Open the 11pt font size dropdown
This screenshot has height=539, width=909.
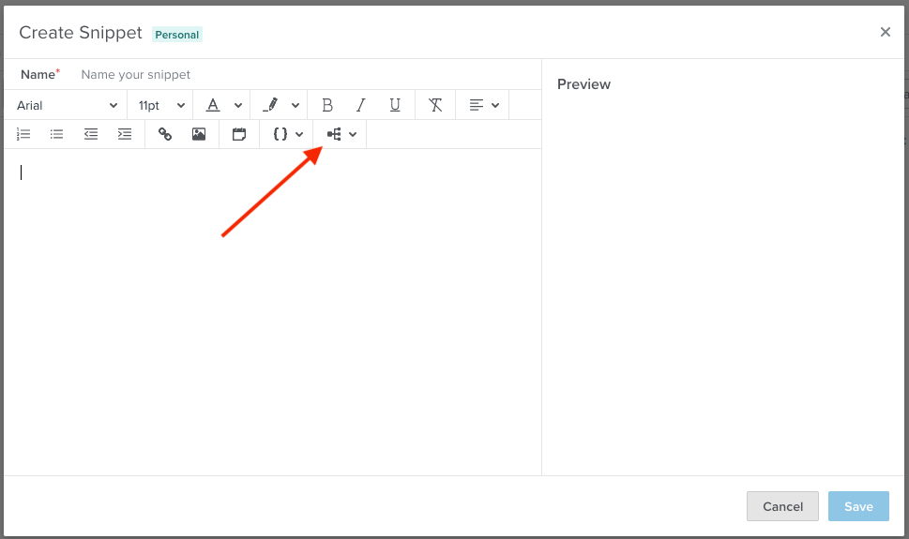[161, 105]
